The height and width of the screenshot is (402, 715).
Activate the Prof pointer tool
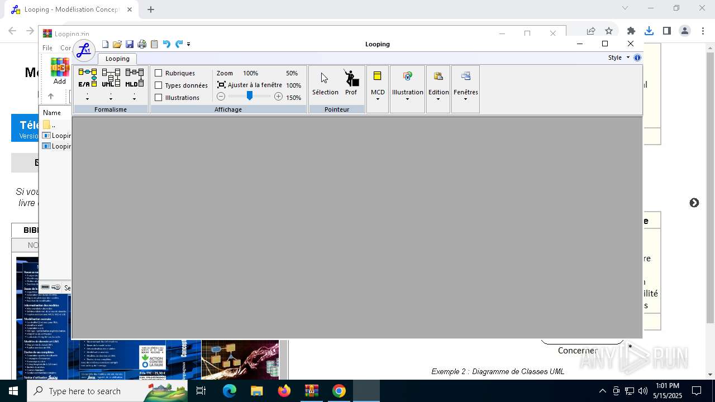pyautogui.click(x=351, y=83)
